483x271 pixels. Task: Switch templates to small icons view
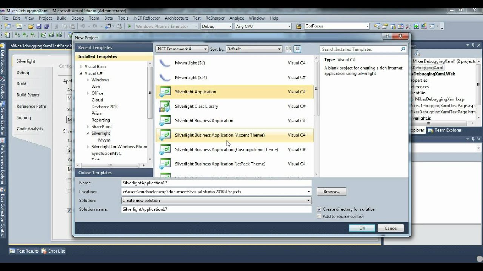[289, 49]
